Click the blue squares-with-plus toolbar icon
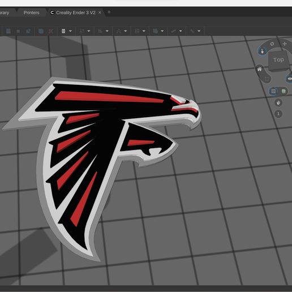292x292 pixels. pos(28,31)
